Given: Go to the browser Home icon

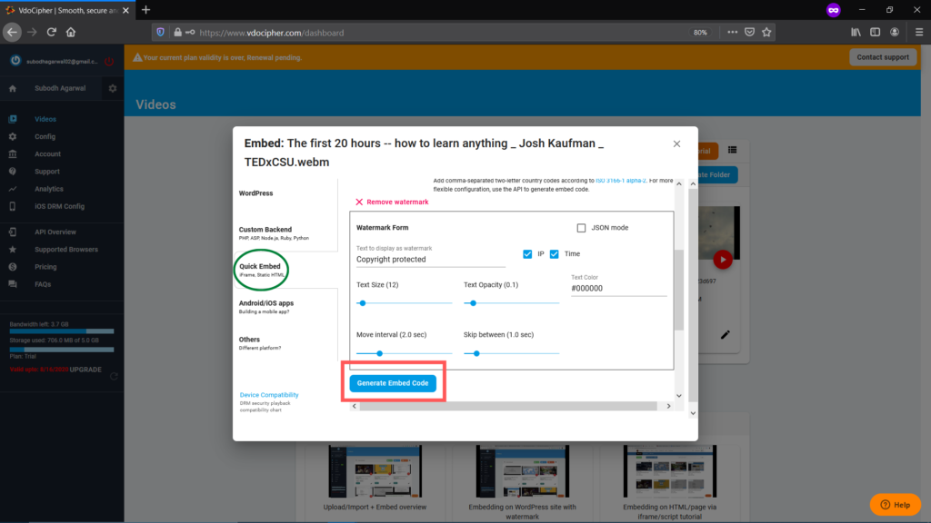Looking at the screenshot, I should pos(71,33).
